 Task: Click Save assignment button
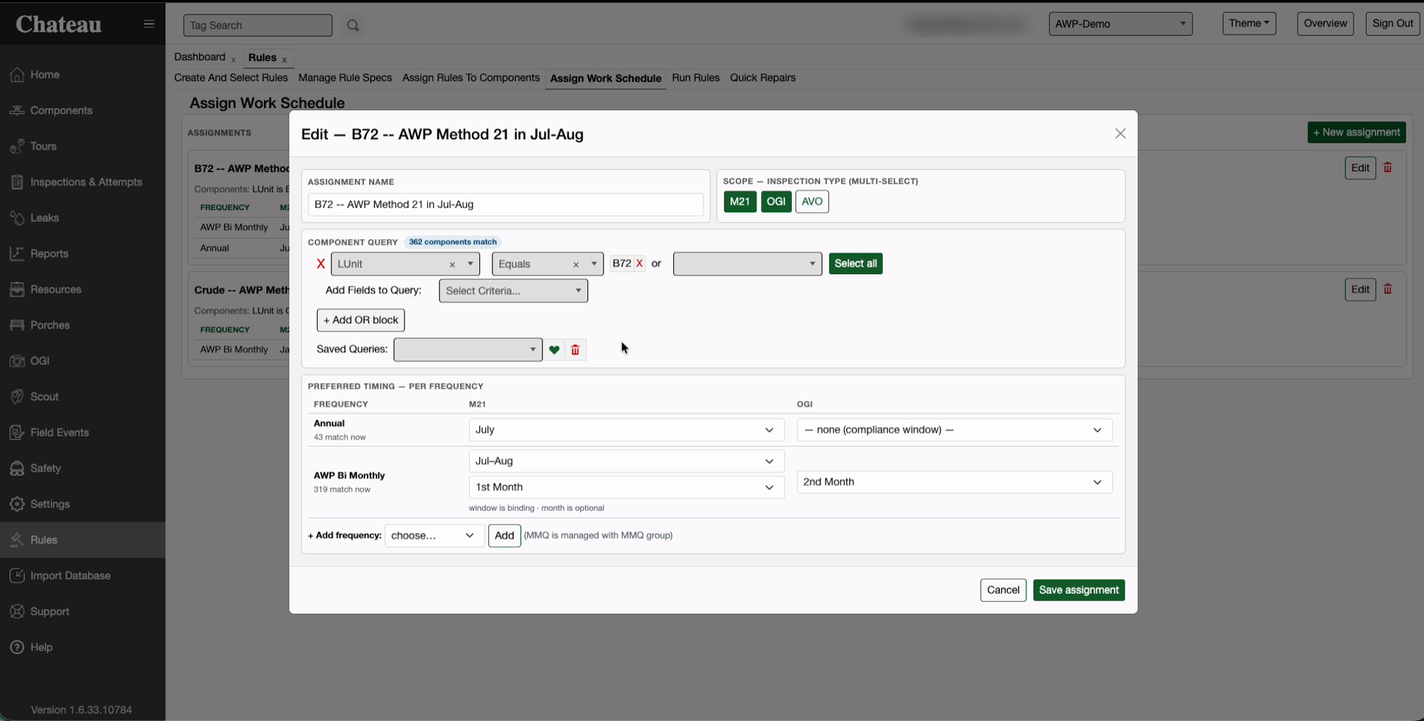coord(1078,590)
